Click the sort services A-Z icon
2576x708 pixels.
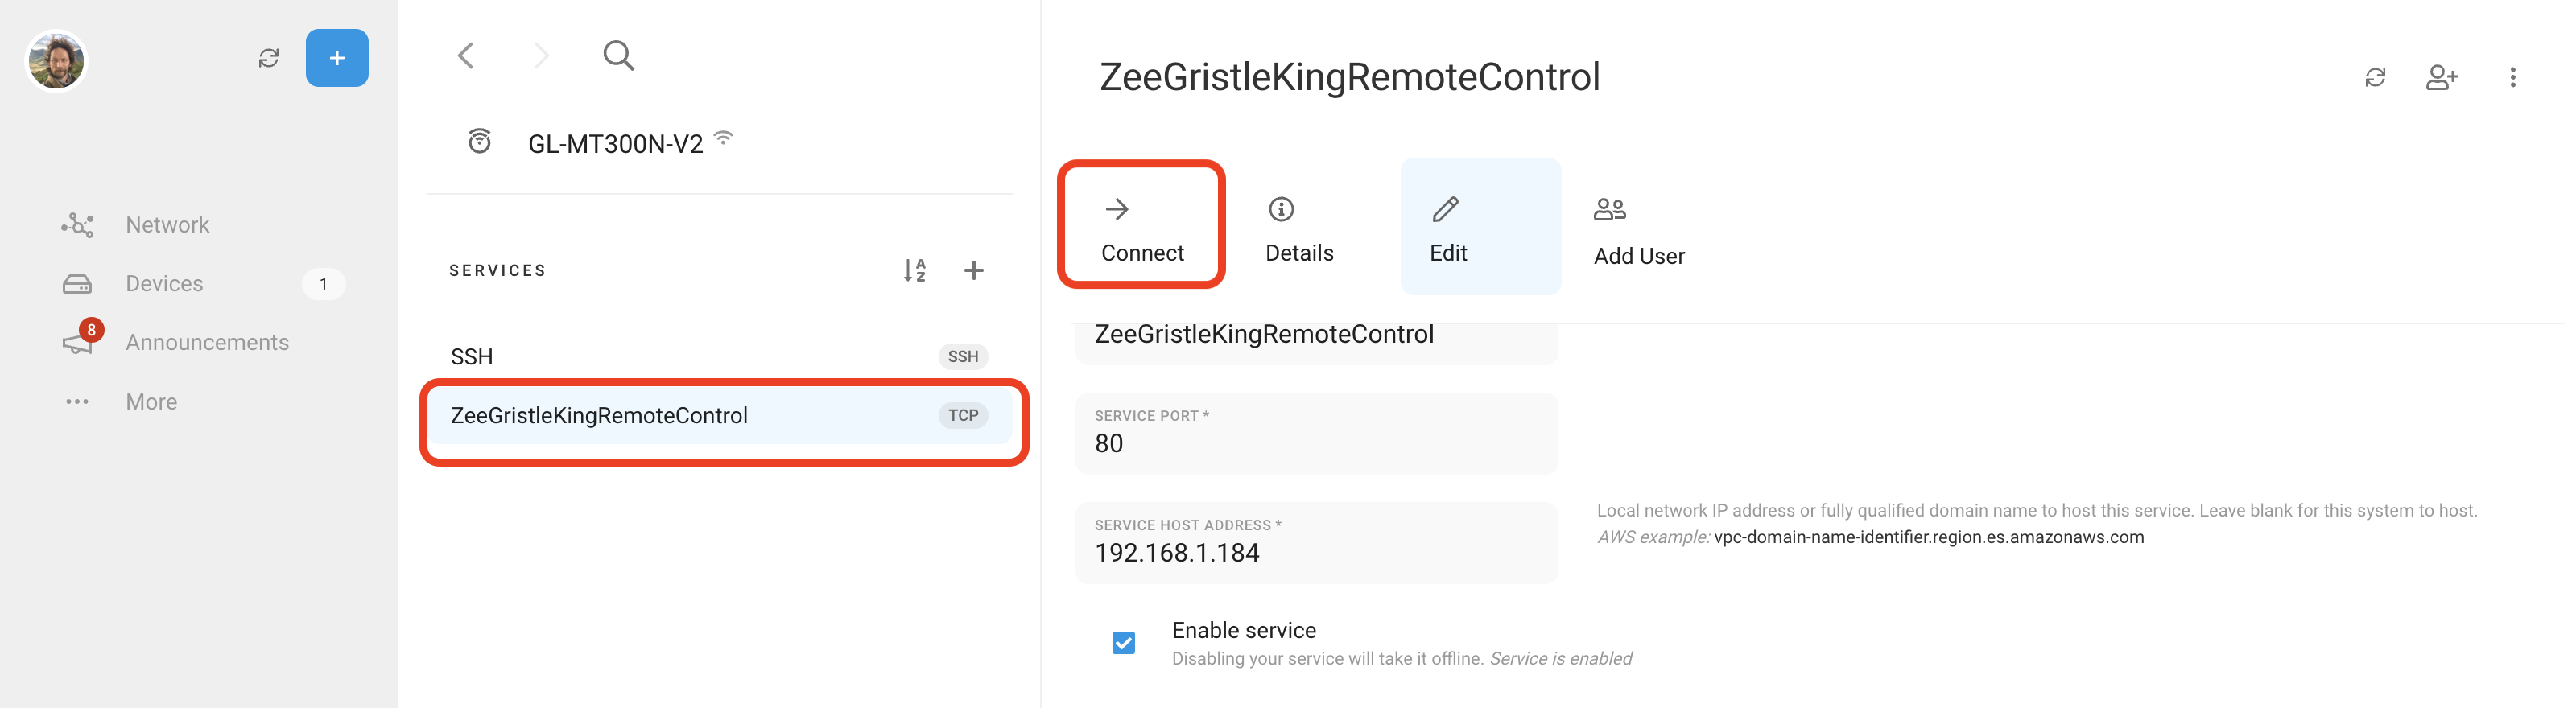[914, 270]
